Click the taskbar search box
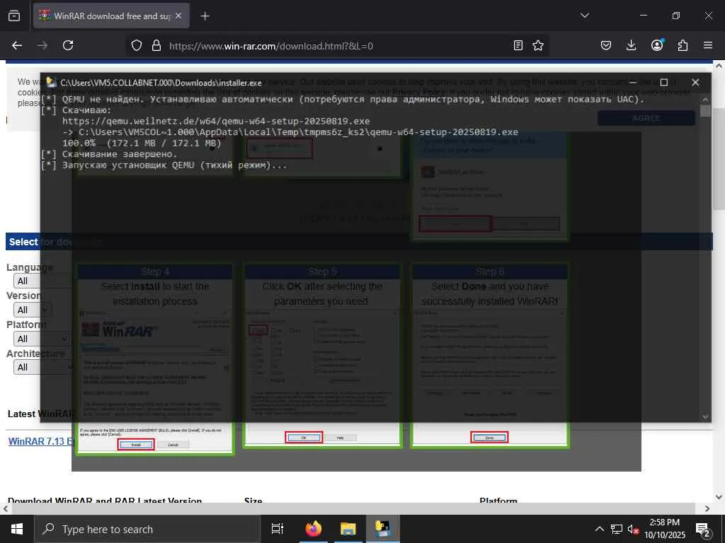This screenshot has height=543, width=725. click(147, 529)
